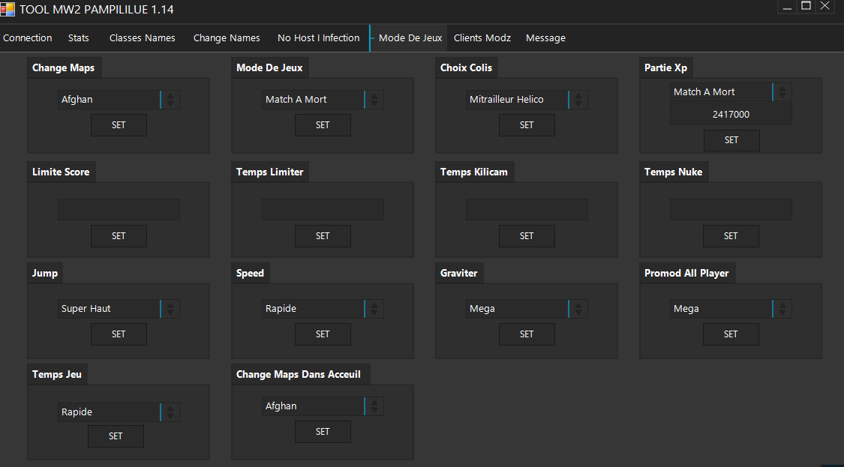Click the Limite Score input field

tap(119, 209)
